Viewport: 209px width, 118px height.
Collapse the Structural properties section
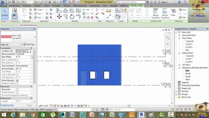click(x=31, y=87)
